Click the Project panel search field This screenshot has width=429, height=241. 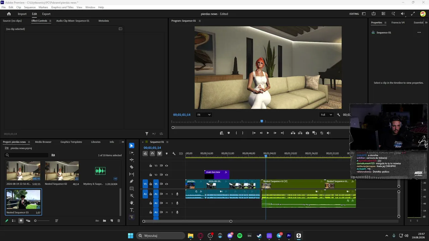coord(27,155)
